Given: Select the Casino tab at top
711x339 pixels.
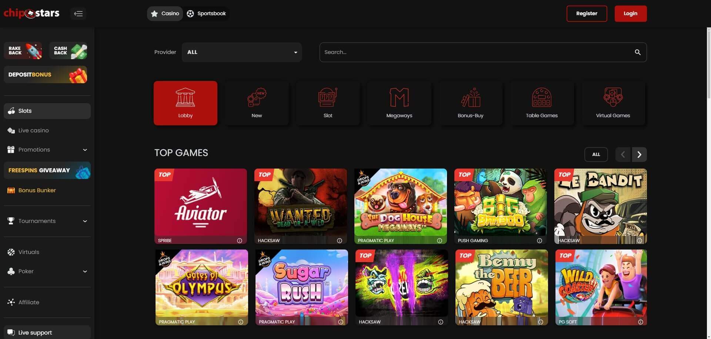Looking at the screenshot, I should [164, 13].
